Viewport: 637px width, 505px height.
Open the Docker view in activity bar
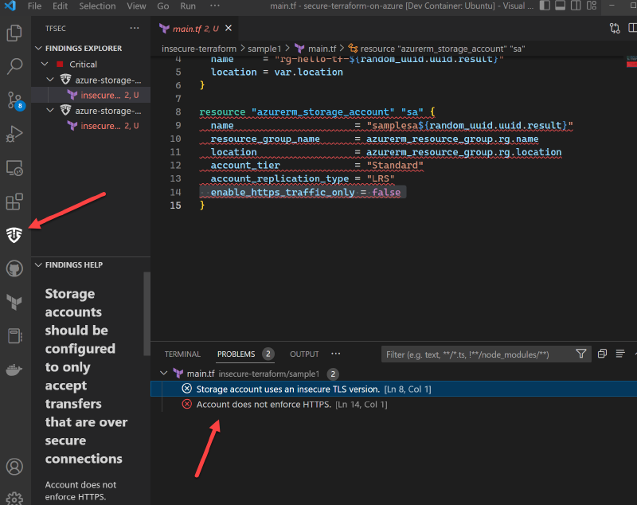(14, 370)
